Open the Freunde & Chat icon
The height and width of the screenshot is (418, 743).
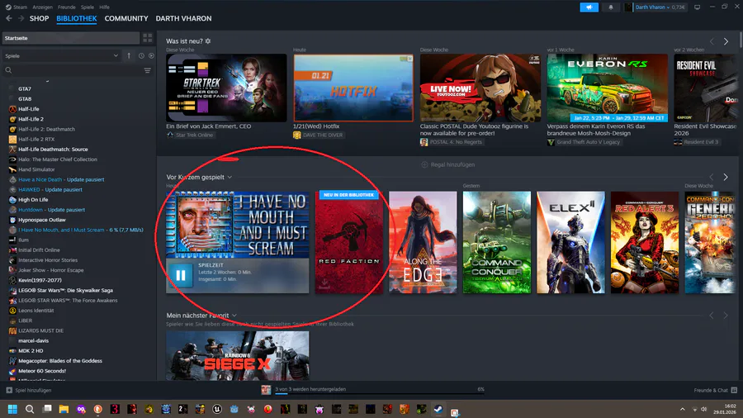click(734, 390)
